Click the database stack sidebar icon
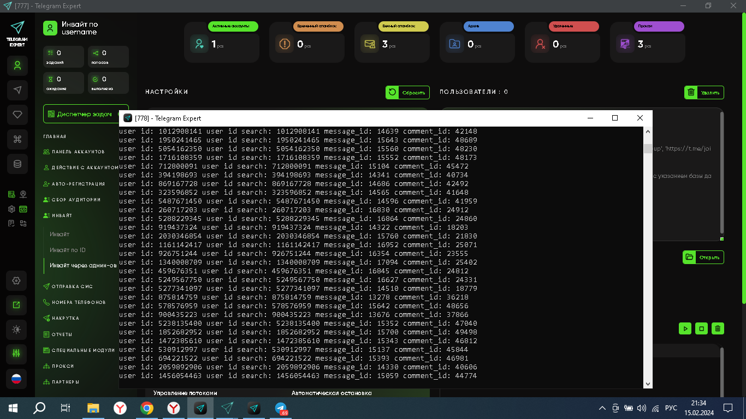 click(17, 164)
